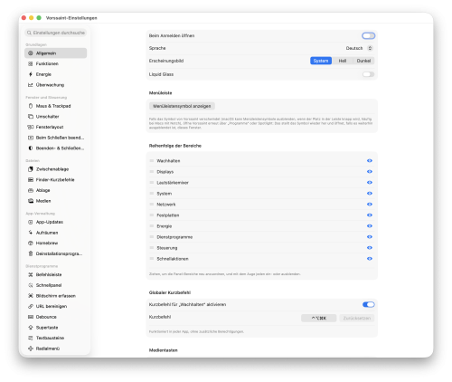Open the Radialmenü icon

pos(31,349)
